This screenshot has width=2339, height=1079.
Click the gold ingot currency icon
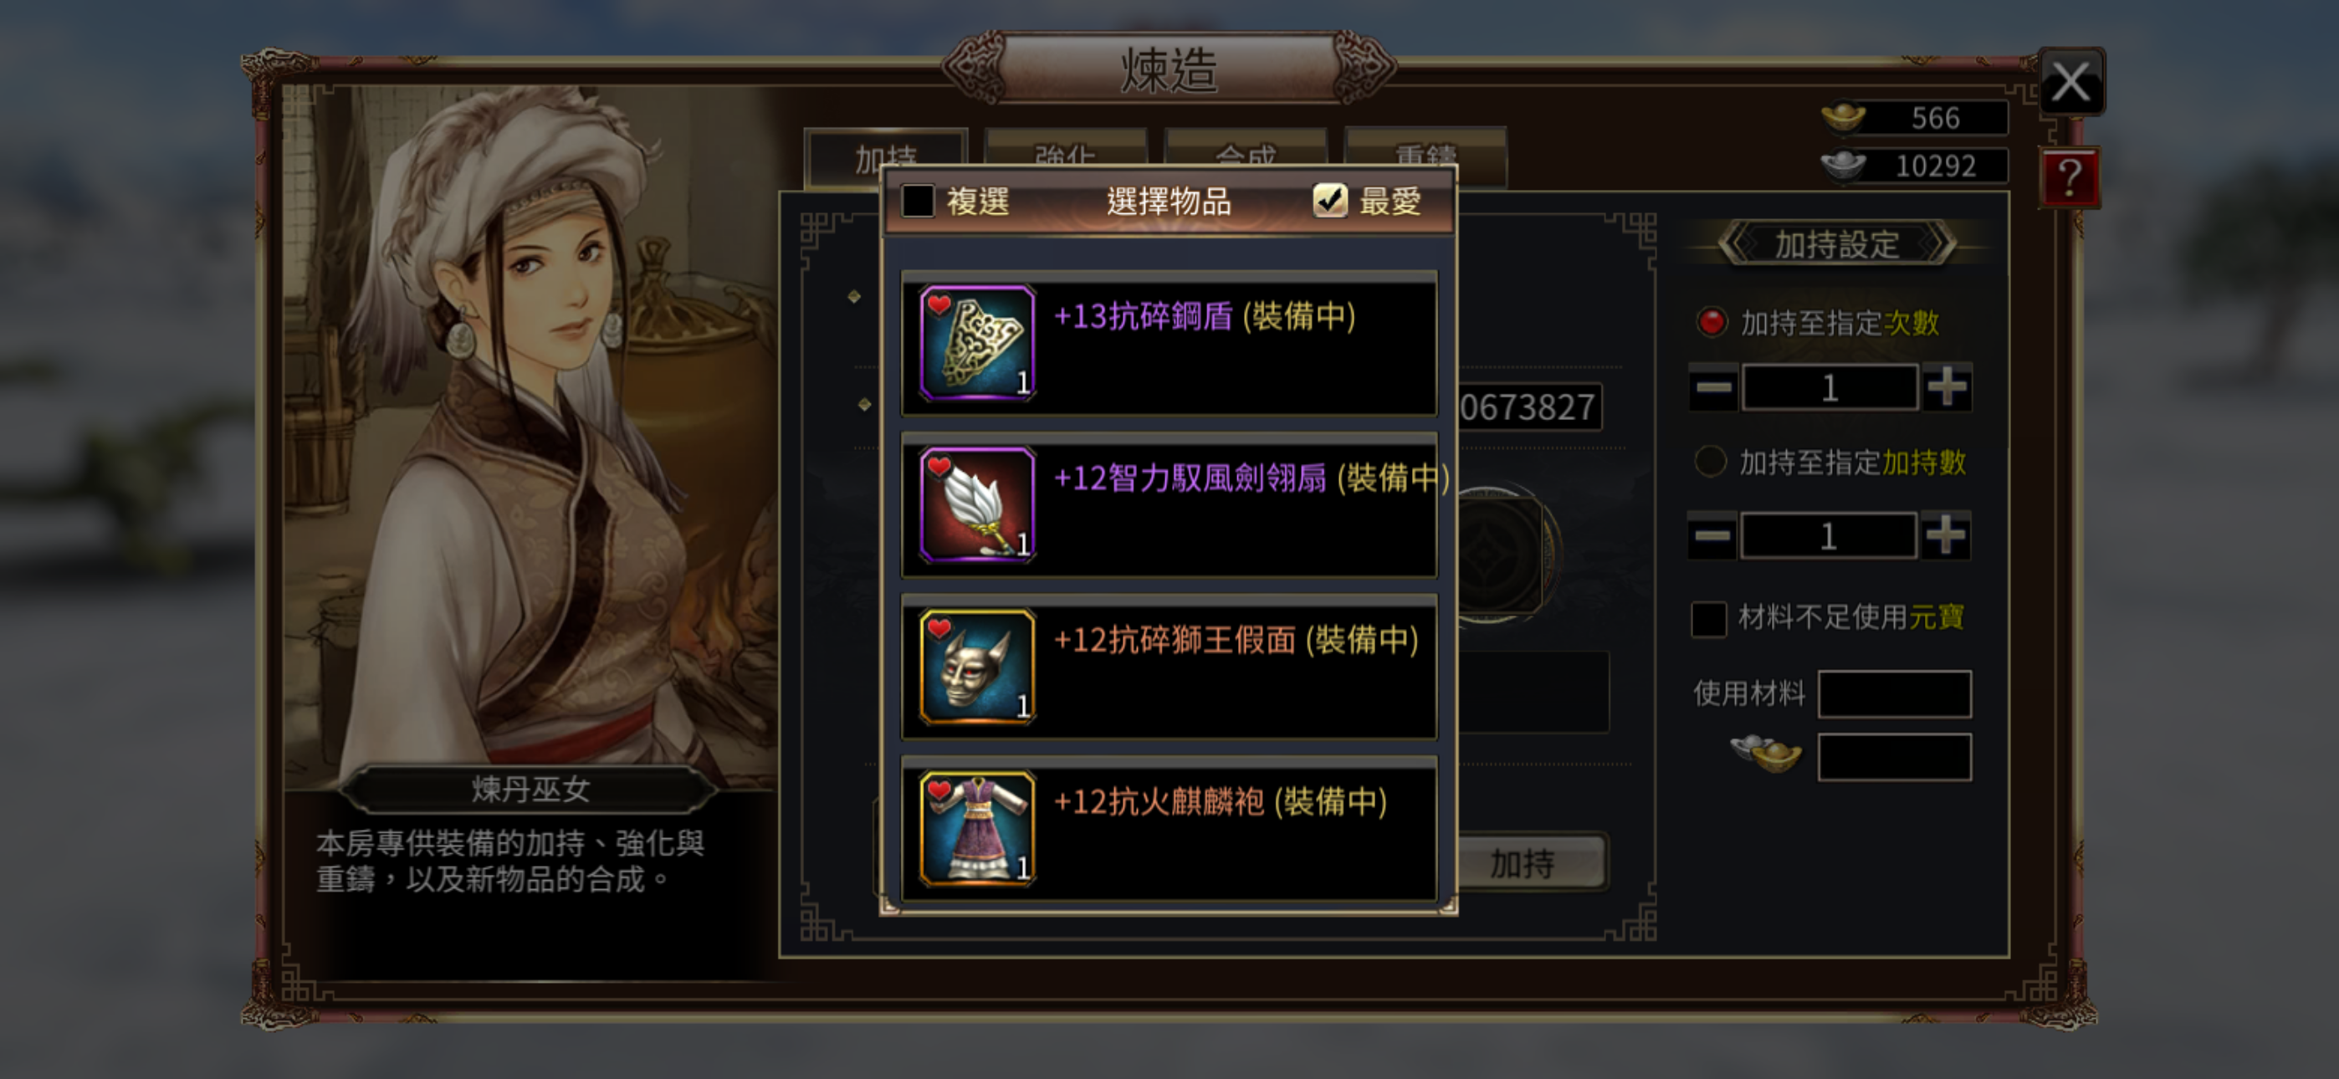point(1843,118)
